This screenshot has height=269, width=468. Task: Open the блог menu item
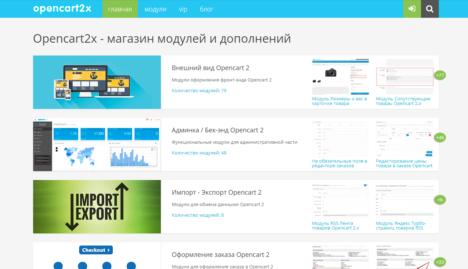click(207, 9)
